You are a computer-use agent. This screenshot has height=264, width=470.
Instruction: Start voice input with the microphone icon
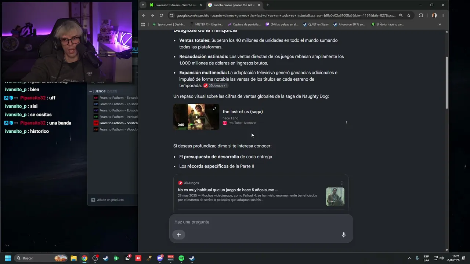click(x=344, y=235)
